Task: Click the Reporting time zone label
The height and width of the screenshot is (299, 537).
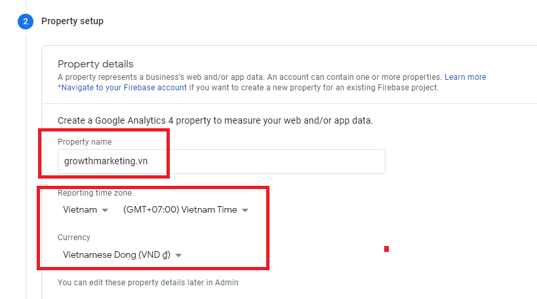Action: [x=94, y=193]
